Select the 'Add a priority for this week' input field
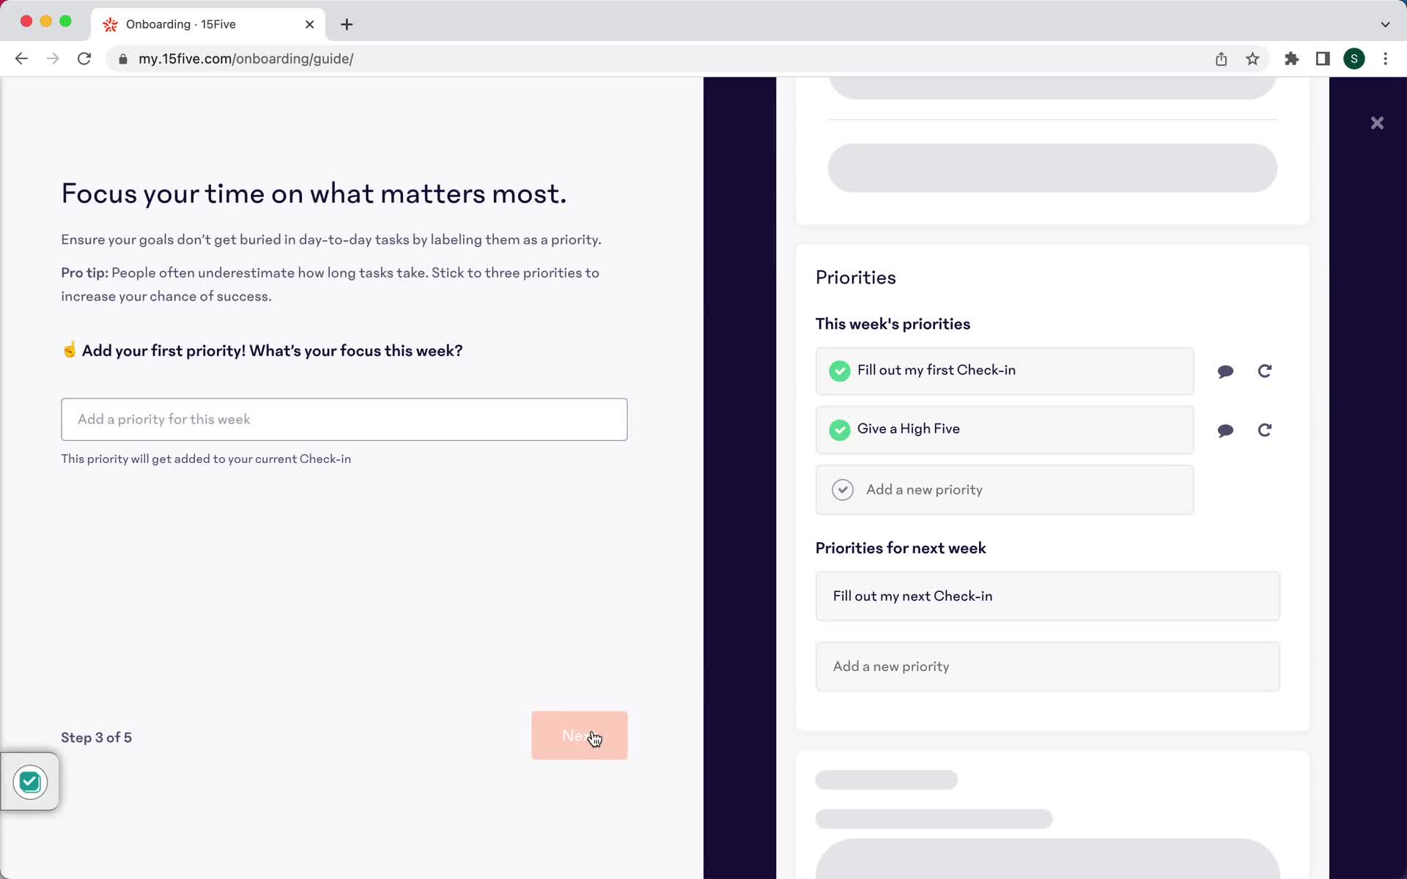The width and height of the screenshot is (1407, 879). pos(344,419)
